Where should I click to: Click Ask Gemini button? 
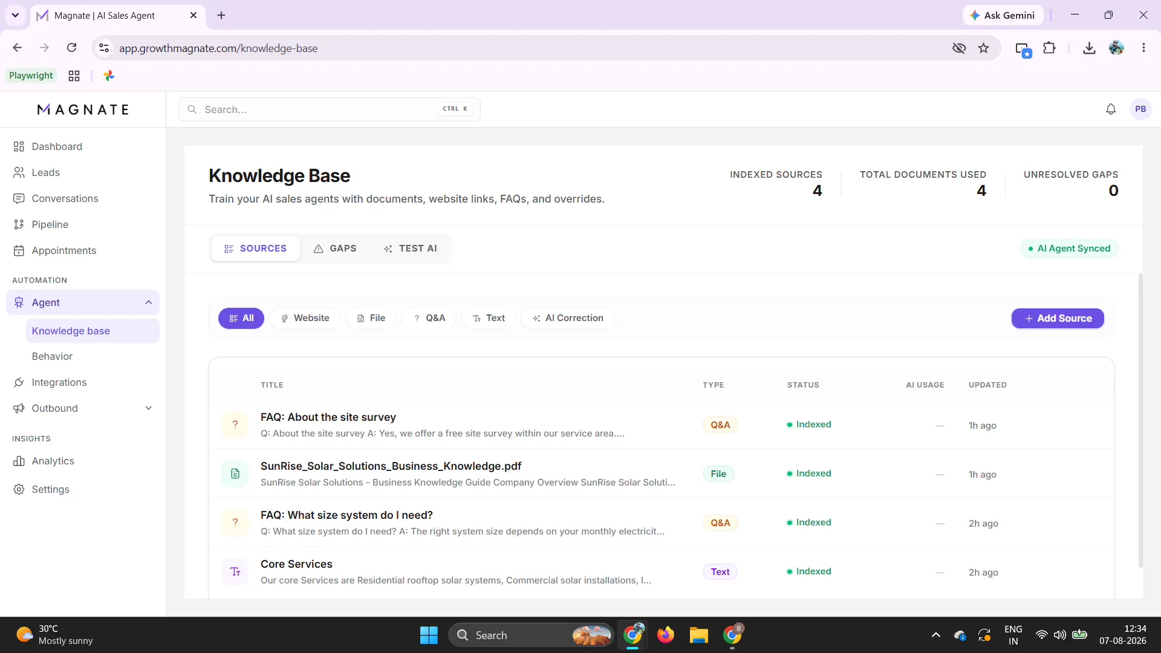[x=1003, y=15]
